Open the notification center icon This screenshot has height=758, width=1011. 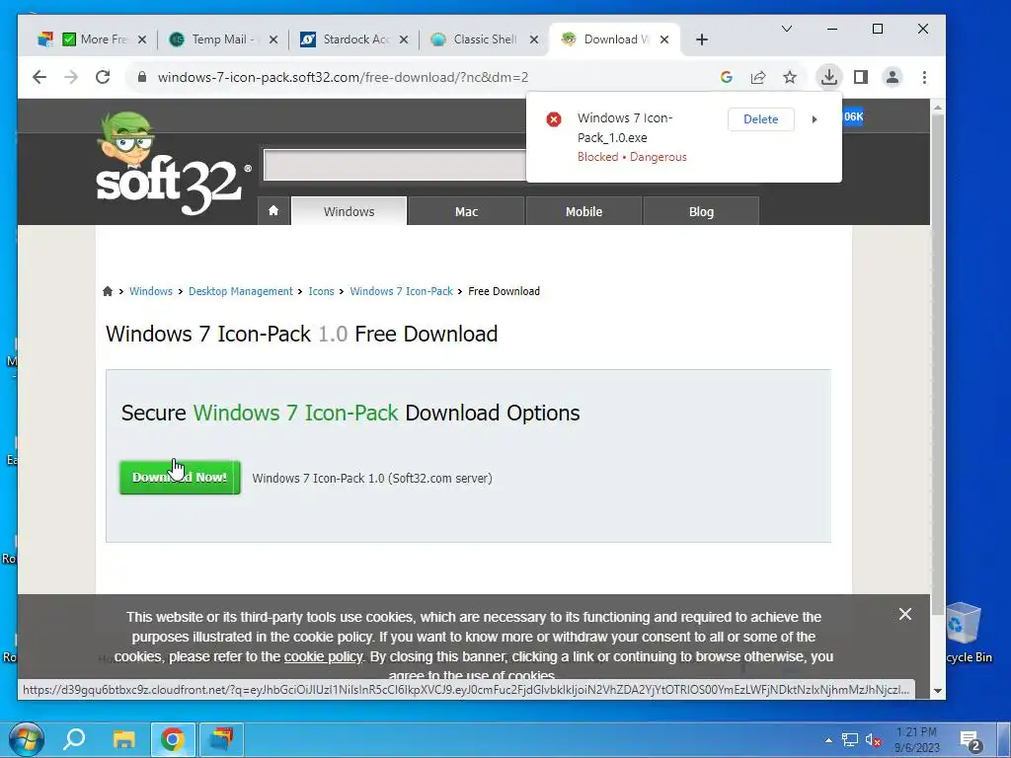972,741
